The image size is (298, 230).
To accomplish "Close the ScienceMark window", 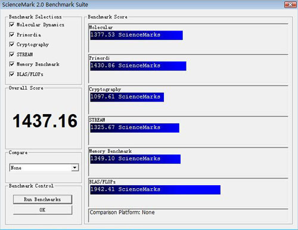I will click(x=290, y=4).
